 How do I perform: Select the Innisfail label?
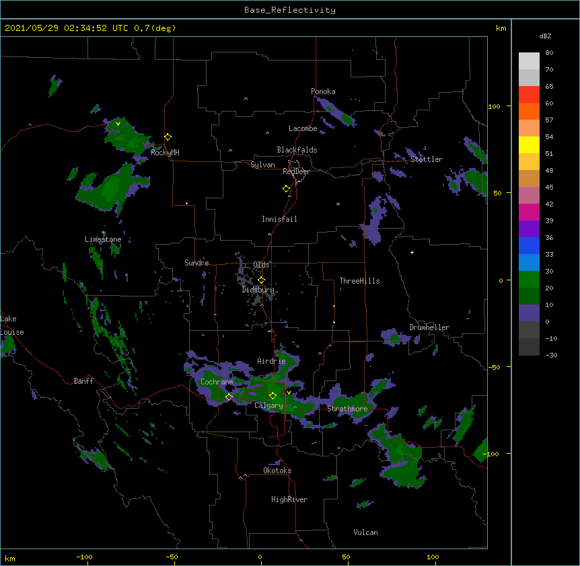(279, 219)
